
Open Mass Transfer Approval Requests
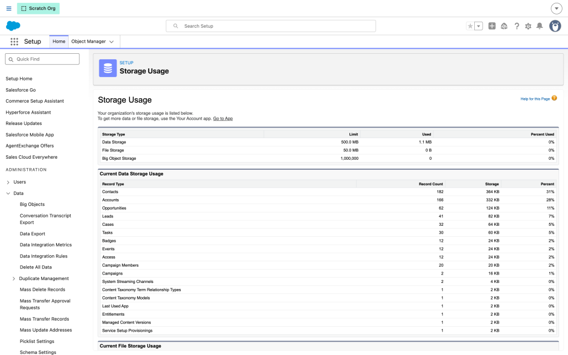45,305
